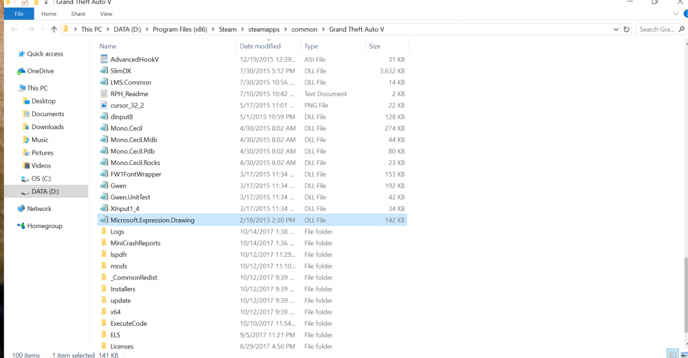
Task: Select the XInput1_4 DLL file icon
Action: click(104, 208)
